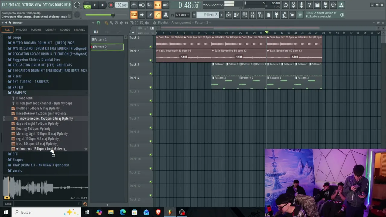Mute Track 4 with its green light

click(x=150, y=87)
